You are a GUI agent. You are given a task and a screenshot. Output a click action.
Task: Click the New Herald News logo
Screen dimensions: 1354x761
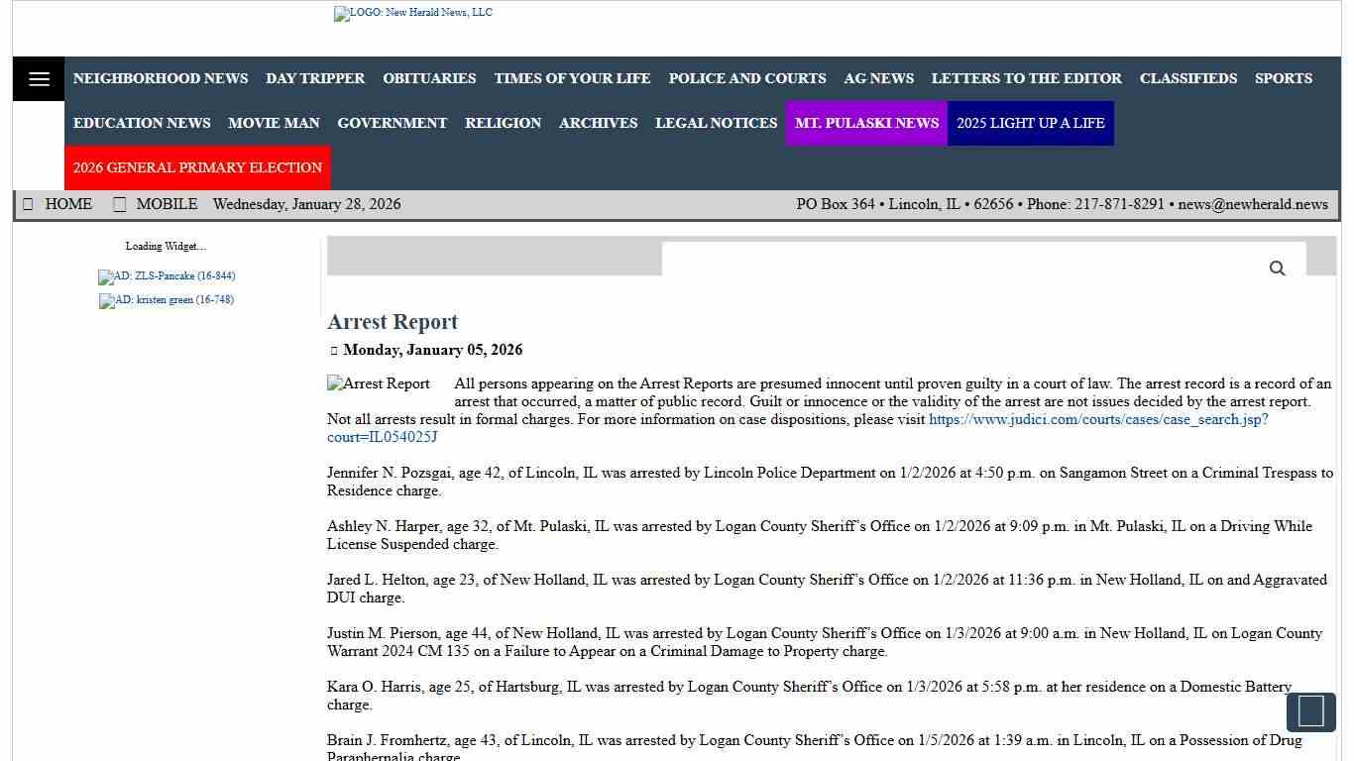coord(412,13)
